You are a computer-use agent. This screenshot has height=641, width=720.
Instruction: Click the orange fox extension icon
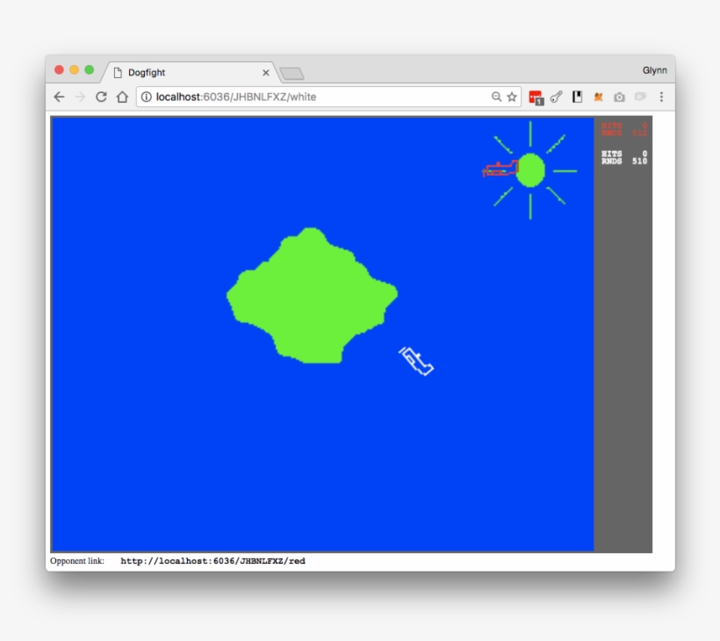[x=598, y=97]
